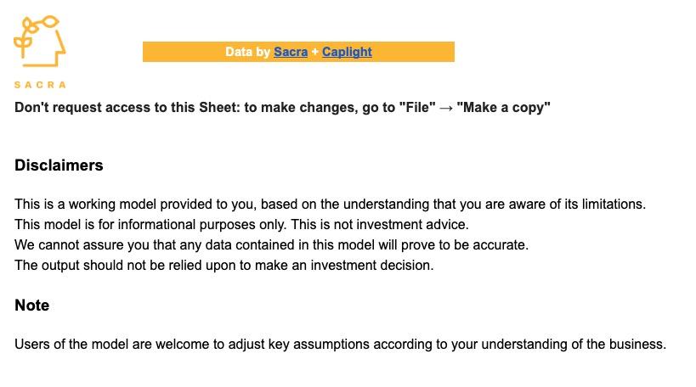Open the Sacra link in the banner

pyautogui.click(x=291, y=52)
